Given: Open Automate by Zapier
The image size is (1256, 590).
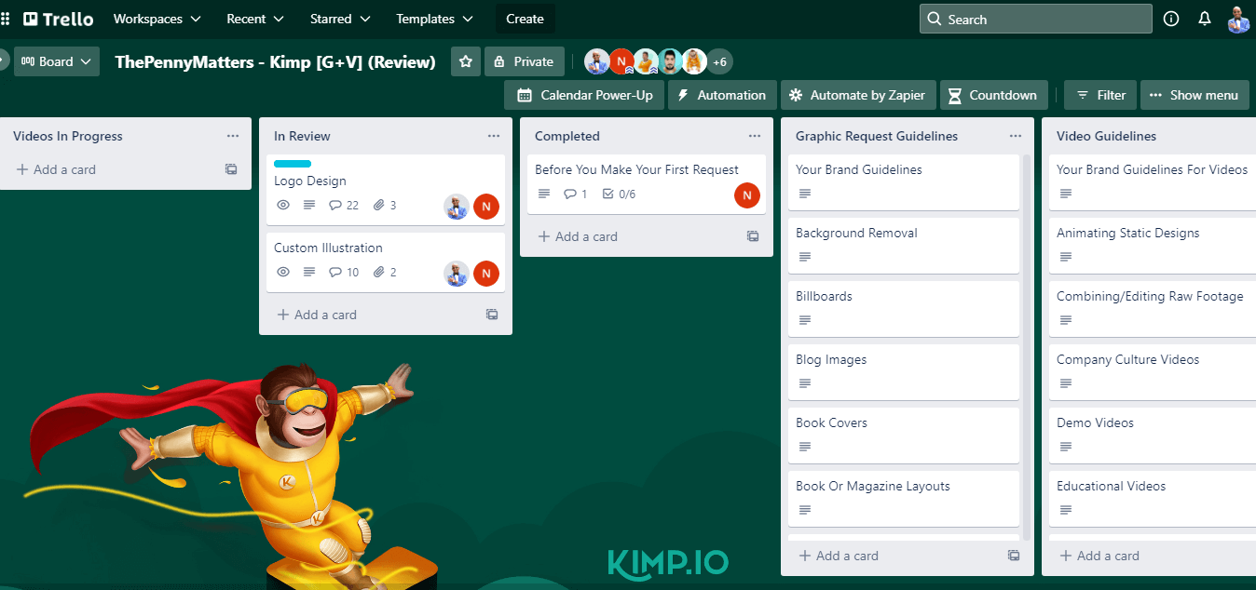Looking at the screenshot, I should click(x=857, y=95).
